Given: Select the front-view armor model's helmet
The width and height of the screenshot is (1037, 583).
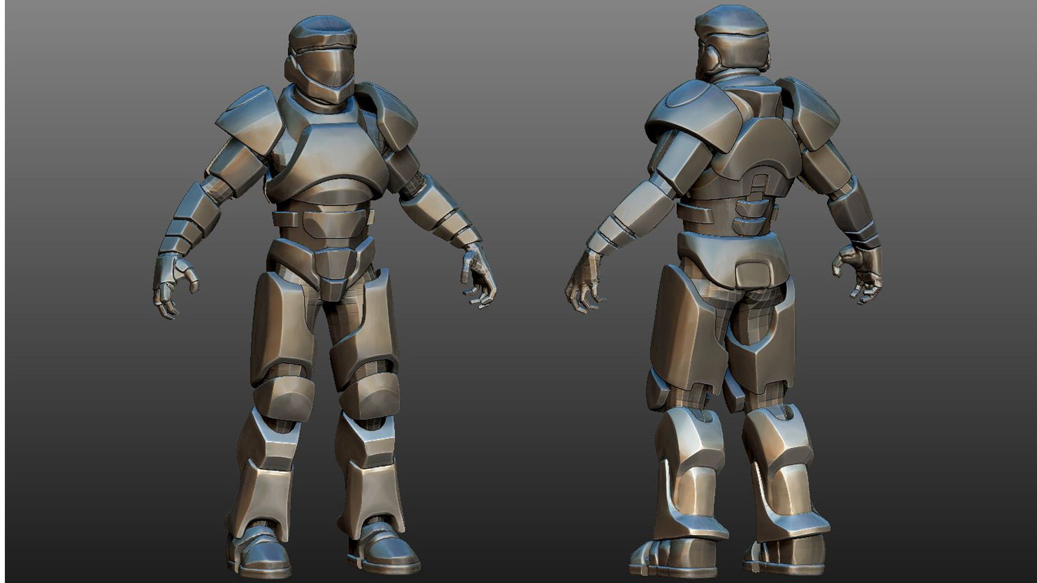Looking at the screenshot, I should [x=322, y=59].
